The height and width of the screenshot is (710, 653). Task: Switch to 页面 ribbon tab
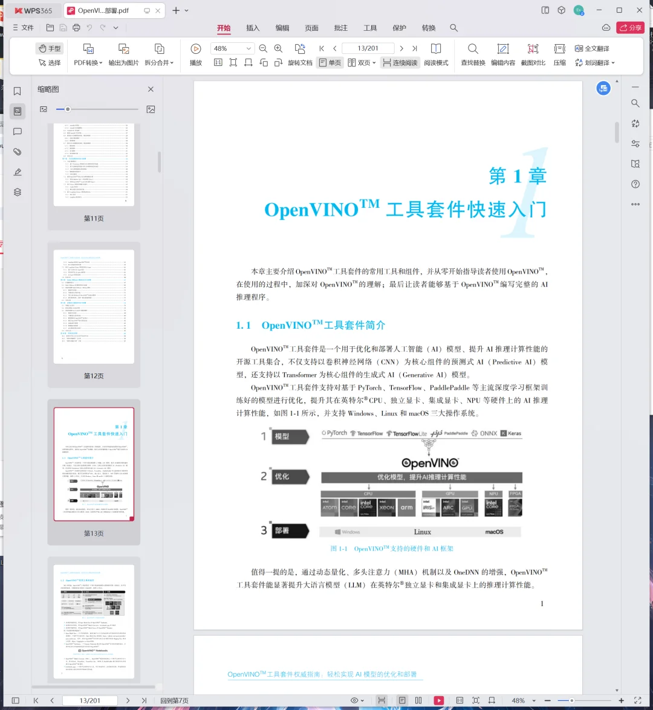(x=311, y=28)
